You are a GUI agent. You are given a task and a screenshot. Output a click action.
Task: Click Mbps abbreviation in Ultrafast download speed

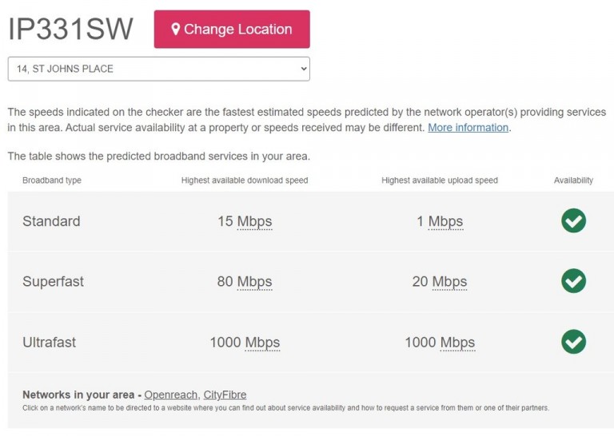click(262, 343)
